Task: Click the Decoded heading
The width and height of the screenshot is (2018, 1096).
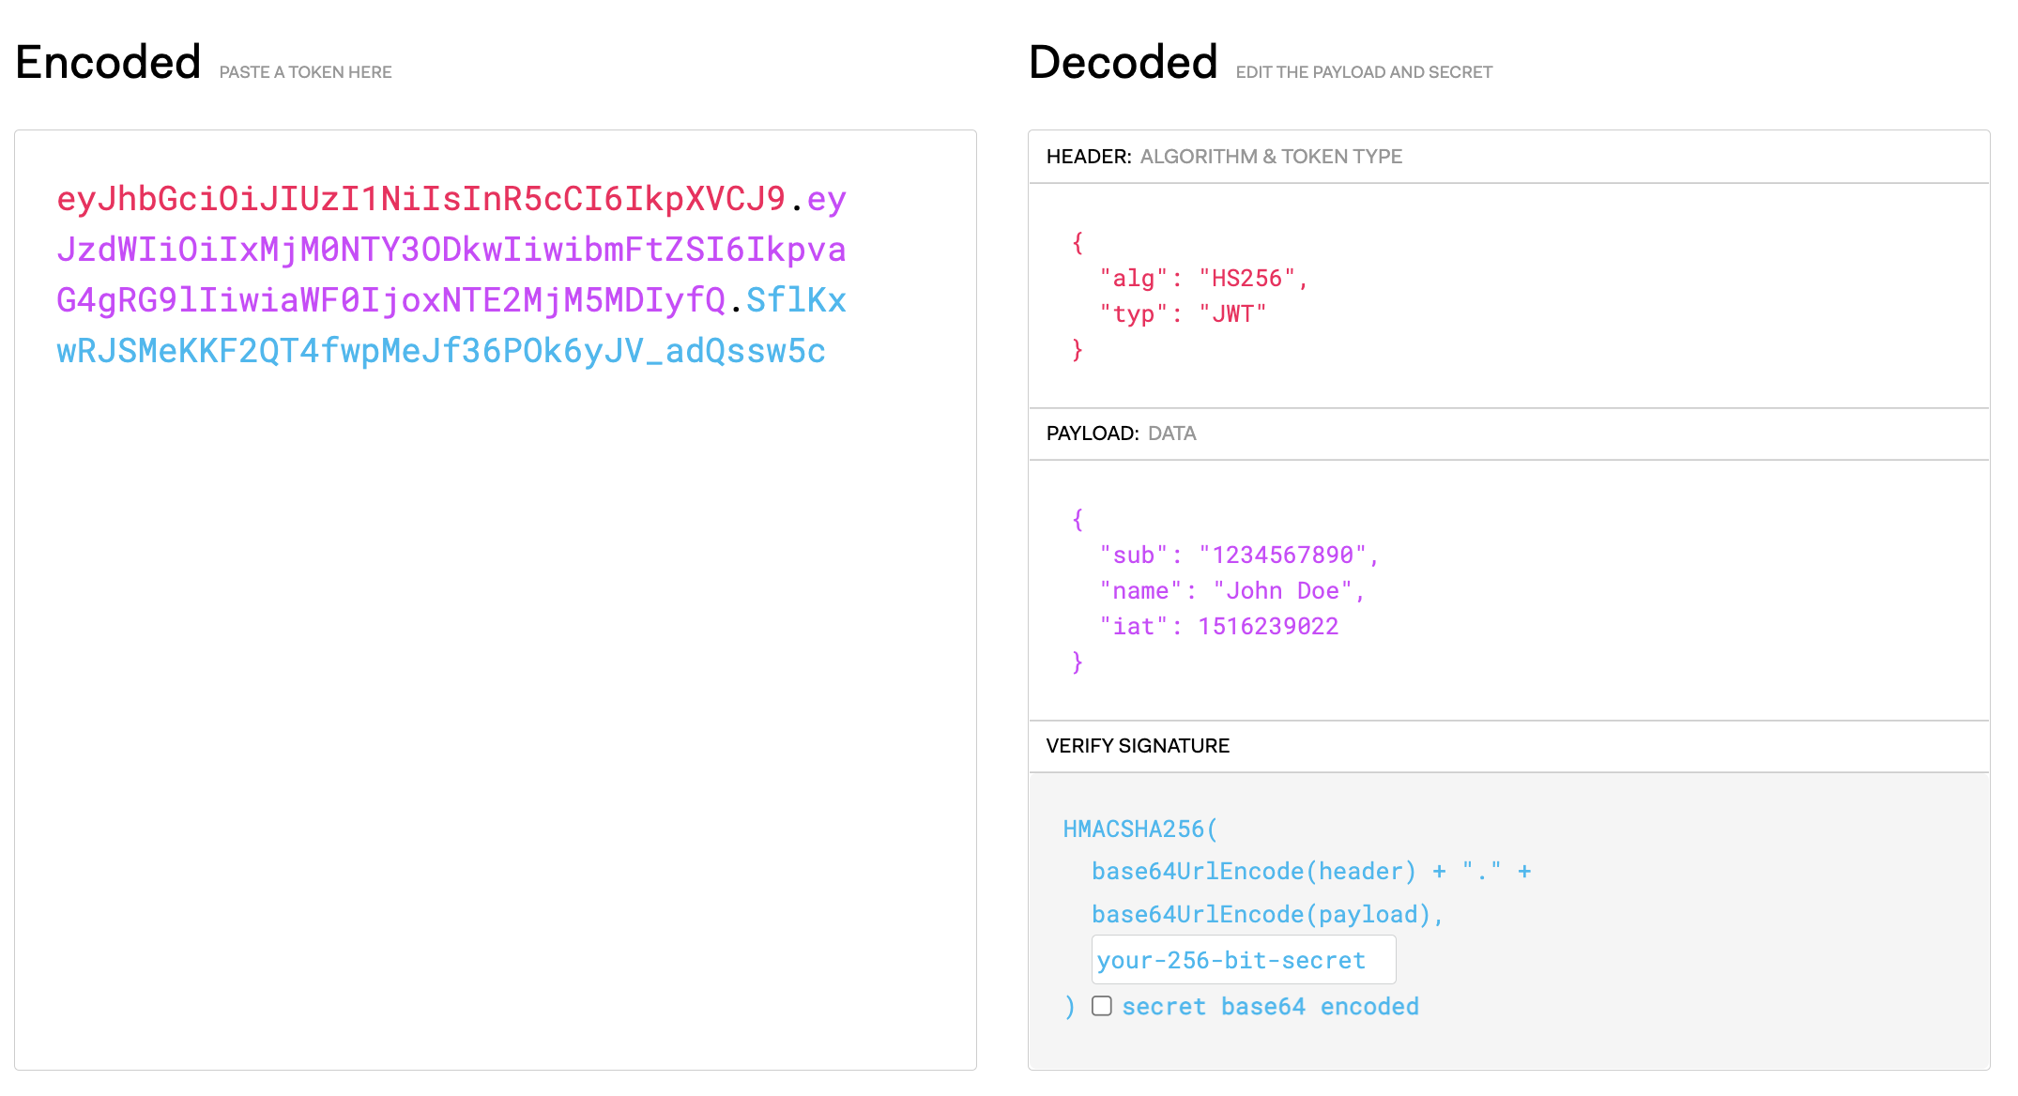Action: 1123,63
